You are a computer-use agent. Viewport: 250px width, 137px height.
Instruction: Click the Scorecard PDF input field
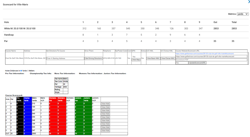(x=211, y=60)
